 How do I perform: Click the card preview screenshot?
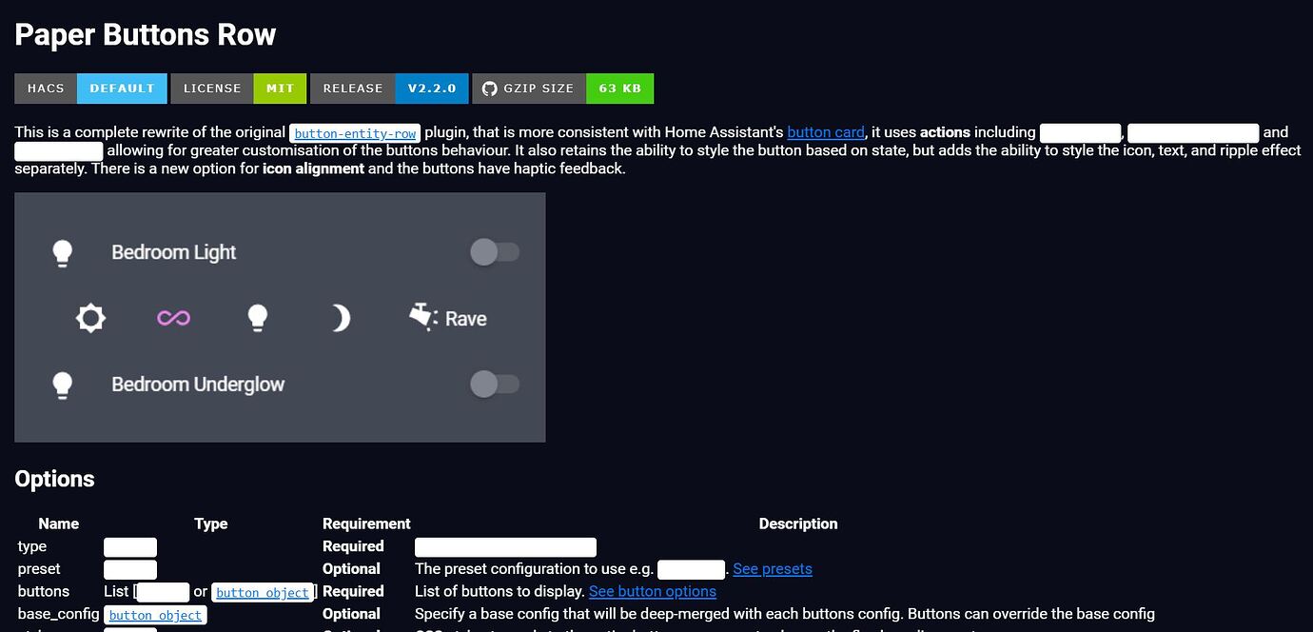pyautogui.click(x=280, y=317)
